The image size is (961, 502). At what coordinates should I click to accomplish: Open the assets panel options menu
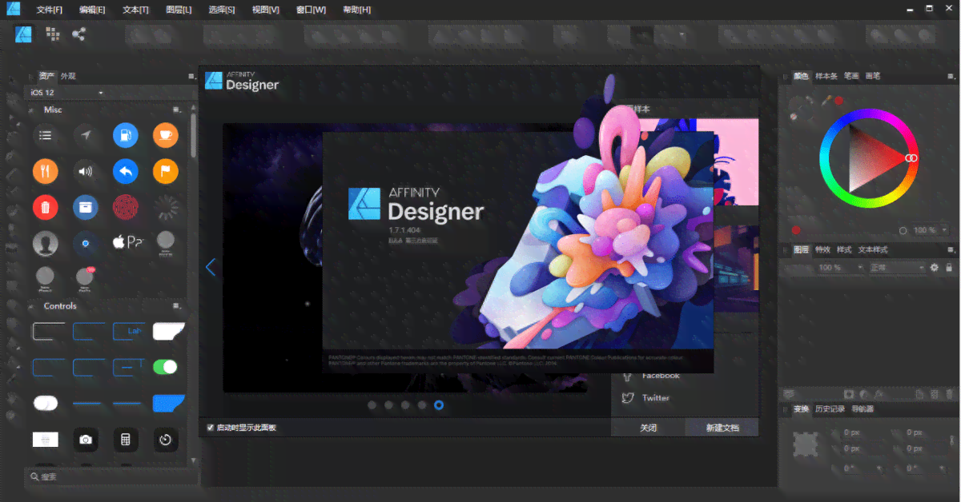(x=191, y=76)
